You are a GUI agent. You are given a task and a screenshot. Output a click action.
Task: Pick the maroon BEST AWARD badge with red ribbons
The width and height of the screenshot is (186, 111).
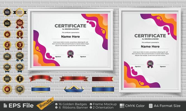point(20,24)
